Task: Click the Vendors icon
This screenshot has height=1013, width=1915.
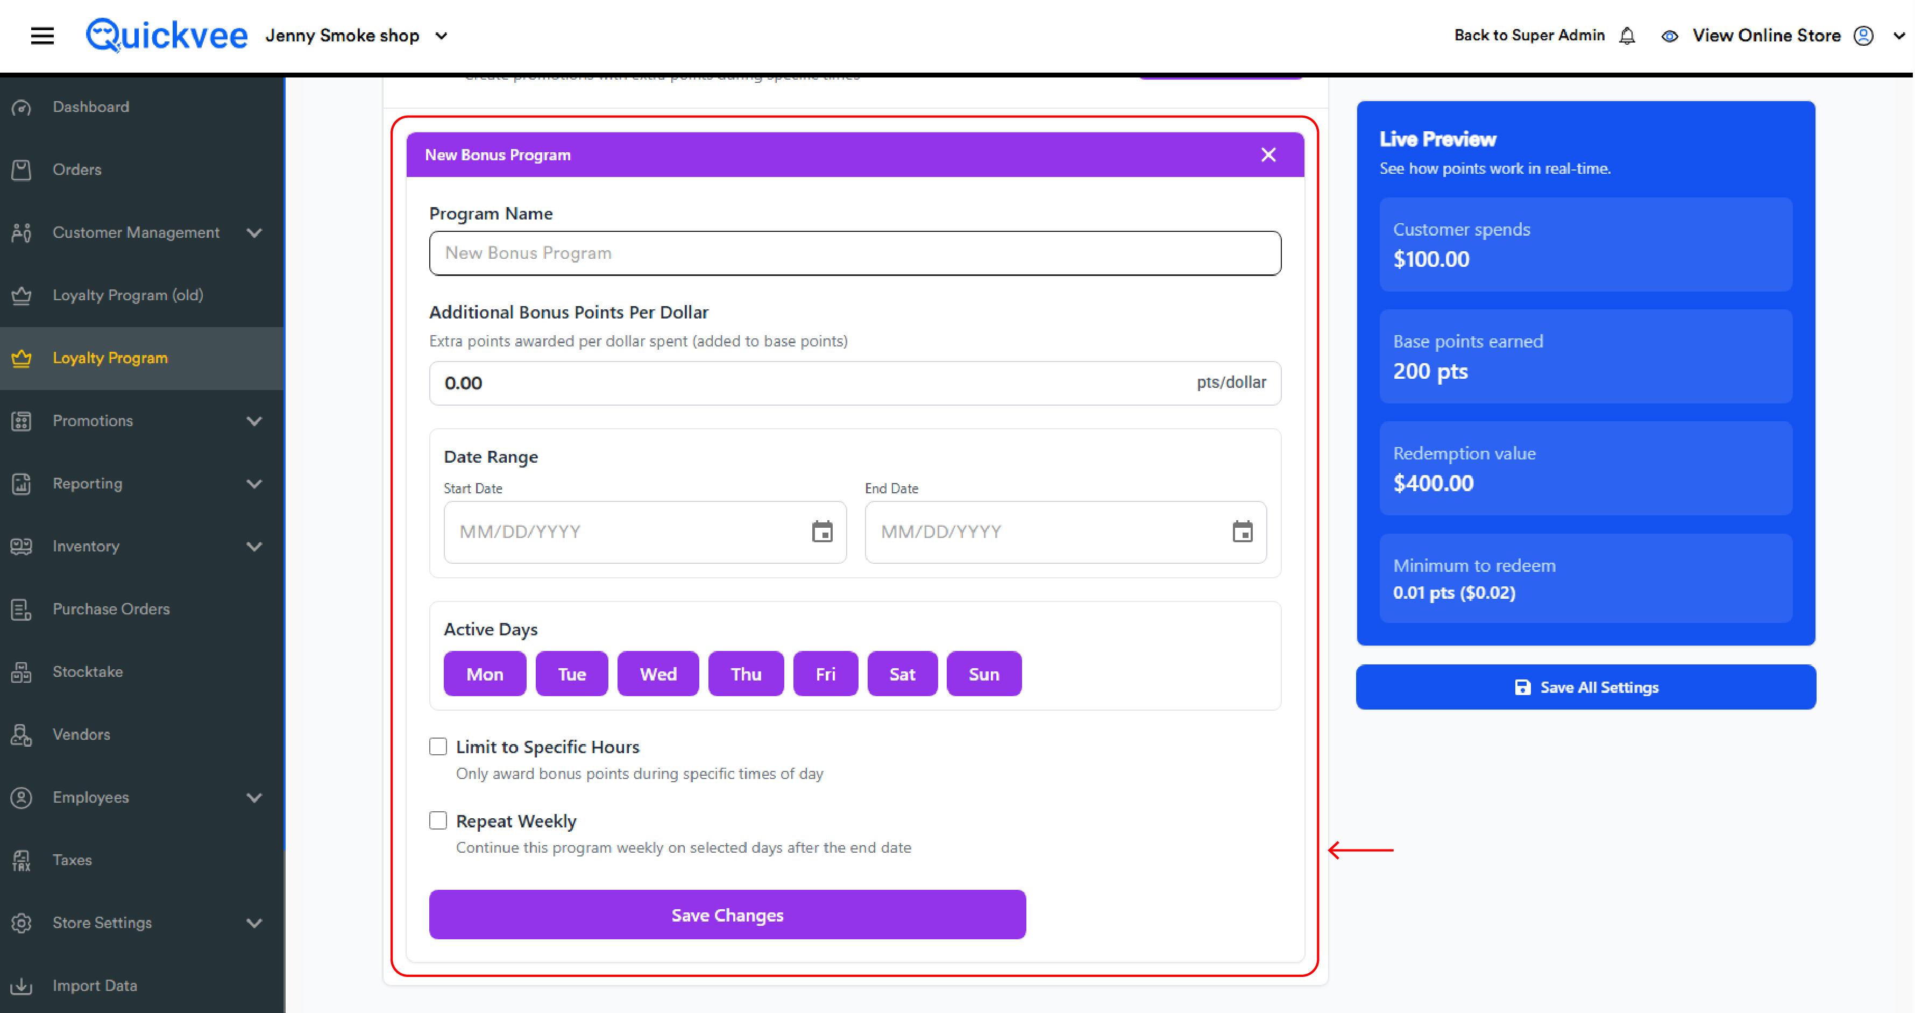Action: 22,734
